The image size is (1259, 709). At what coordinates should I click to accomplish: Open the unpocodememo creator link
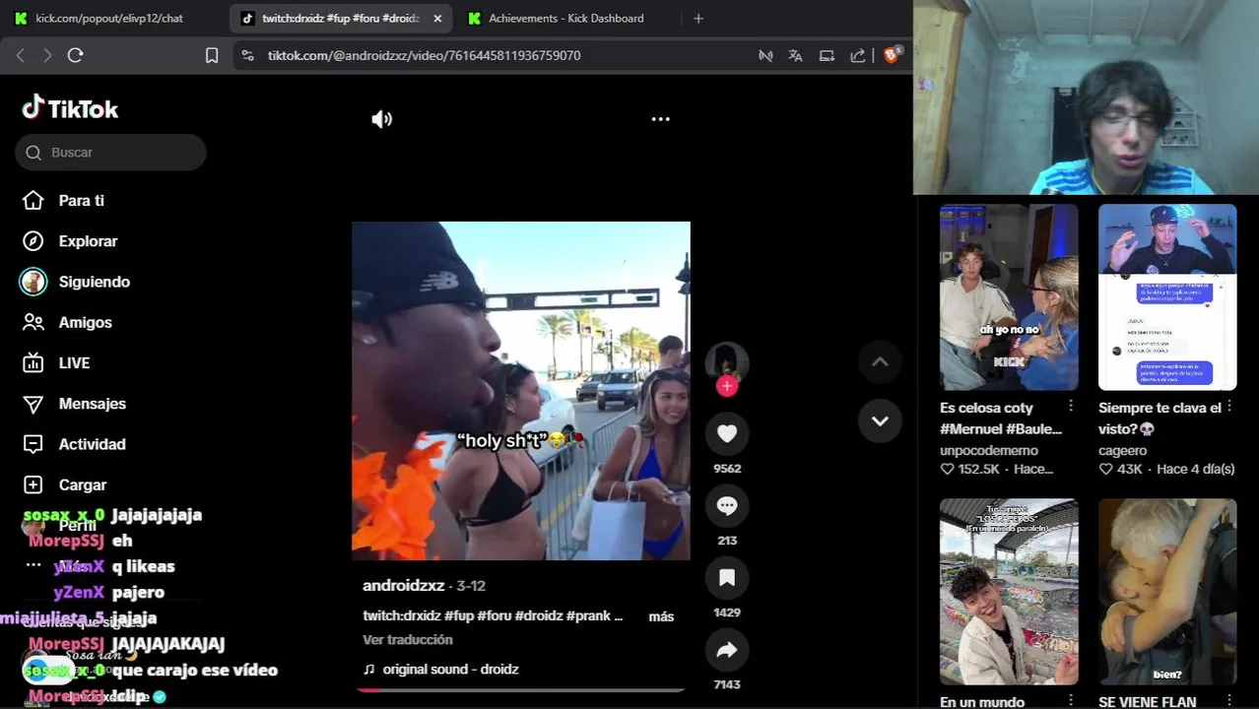(989, 450)
